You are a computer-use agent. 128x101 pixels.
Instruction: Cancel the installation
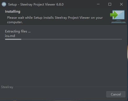[x=116, y=94]
